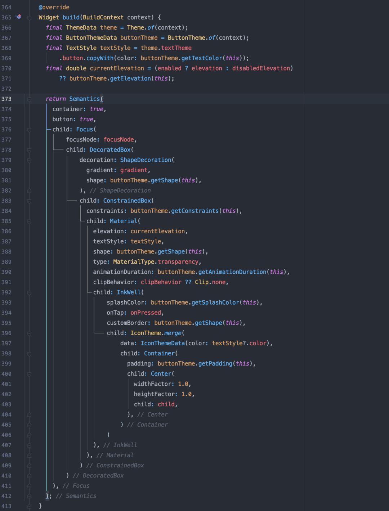
Task: Collapse the Focus fold marker at line 376
Action: click(x=29, y=130)
